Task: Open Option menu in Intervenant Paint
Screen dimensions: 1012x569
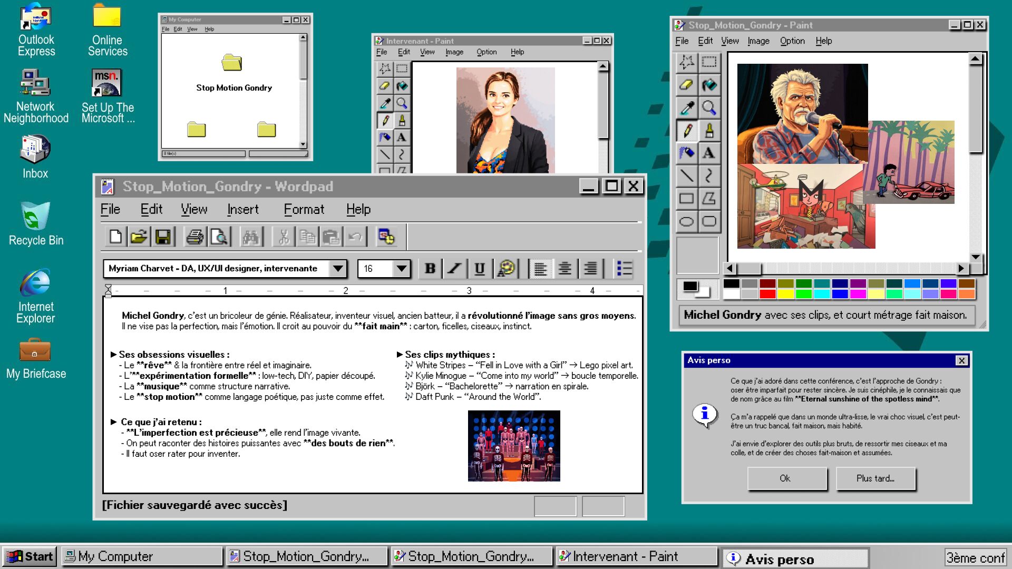Action: (486, 52)
